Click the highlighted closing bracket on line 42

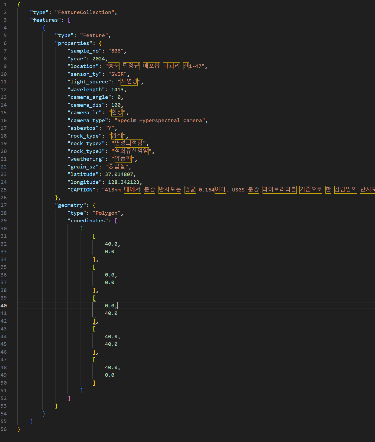[x=94, y=321]
